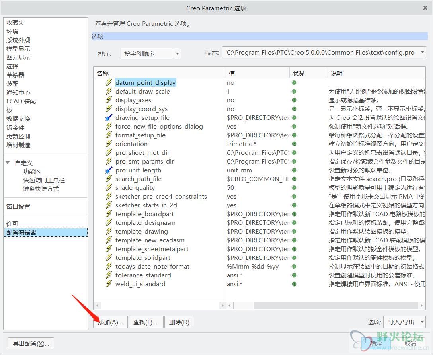This screenshot has width=433, height=355.
Task: Click lightning icon beside template_sheetmetalpart
Action: pyautogui.click(x=109, y=249)
